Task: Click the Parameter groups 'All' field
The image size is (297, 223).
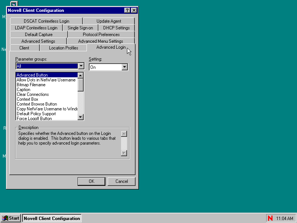Action: coord(47,66)
